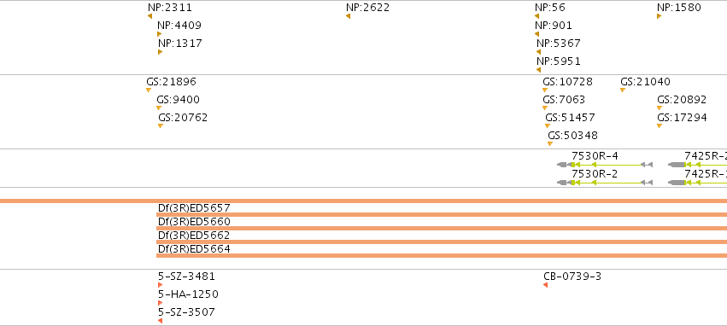This screenshot has width=727, height=326.
Task: Open the GS:20892 insertion label
Action: [682, 100]
